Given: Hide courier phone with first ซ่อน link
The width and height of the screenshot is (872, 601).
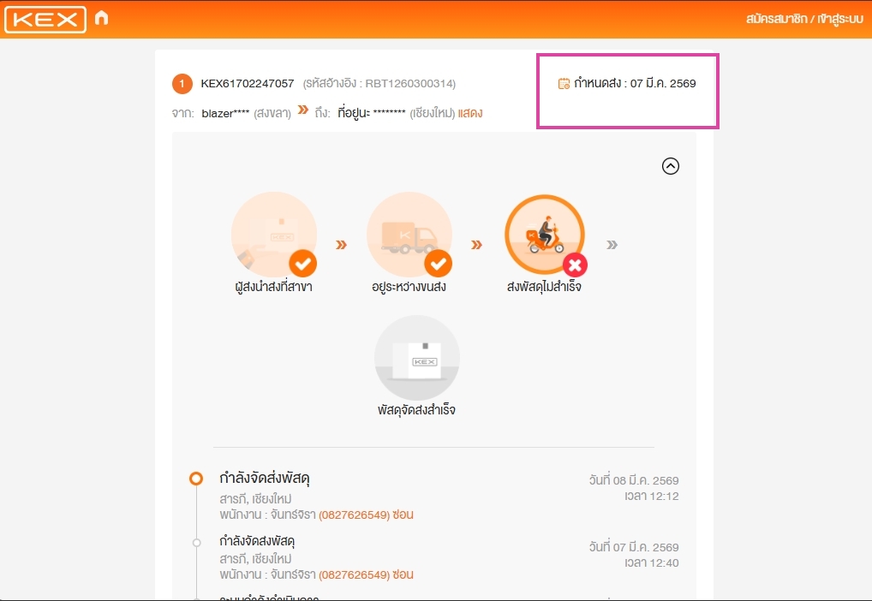Looking at the screenshot, I should (403, 515).
